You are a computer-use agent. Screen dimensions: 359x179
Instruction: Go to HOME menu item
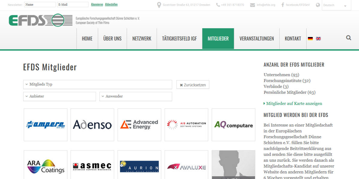(x=87, y=38)
